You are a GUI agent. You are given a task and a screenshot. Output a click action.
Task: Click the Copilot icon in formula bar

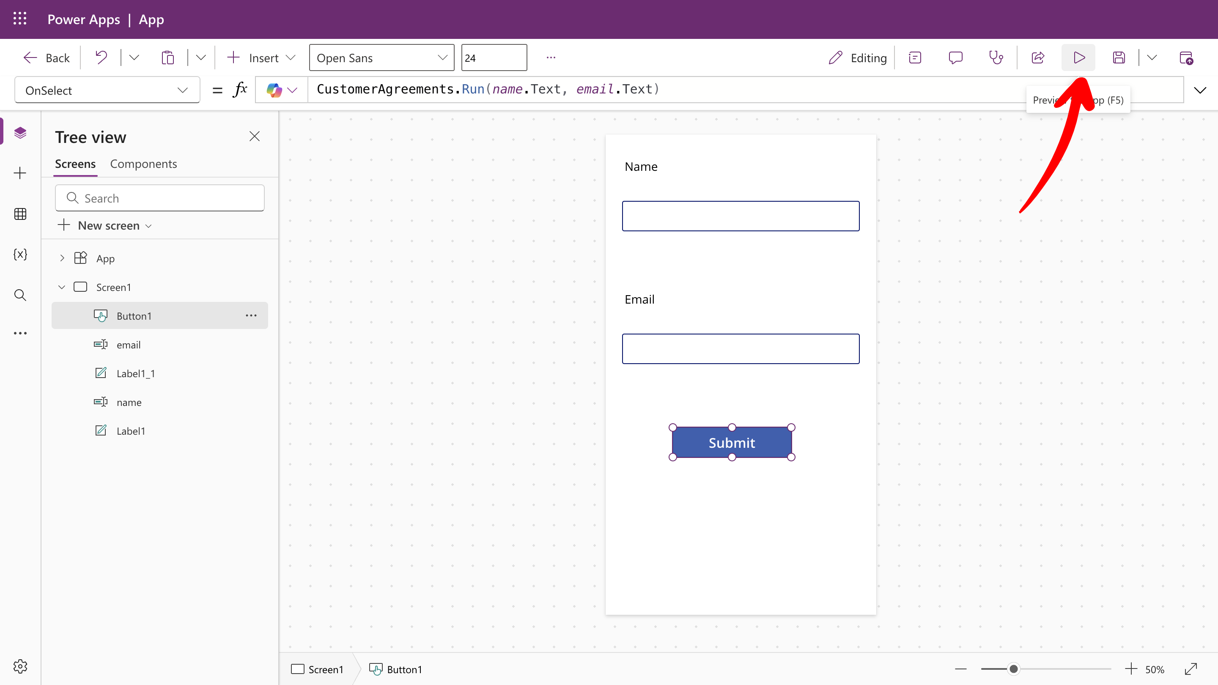tap(274, 90)
